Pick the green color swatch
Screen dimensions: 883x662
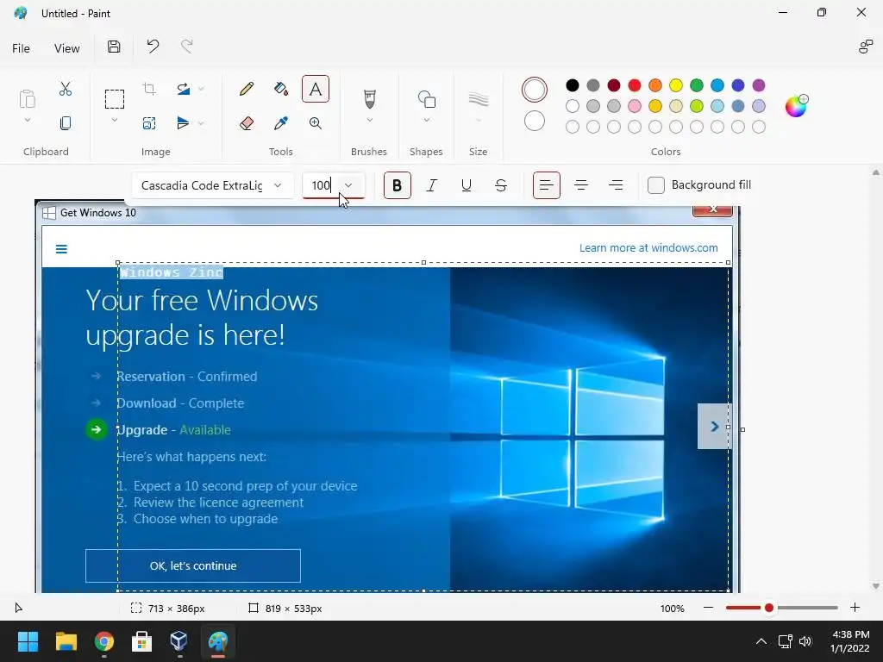(x=697, y=85)
